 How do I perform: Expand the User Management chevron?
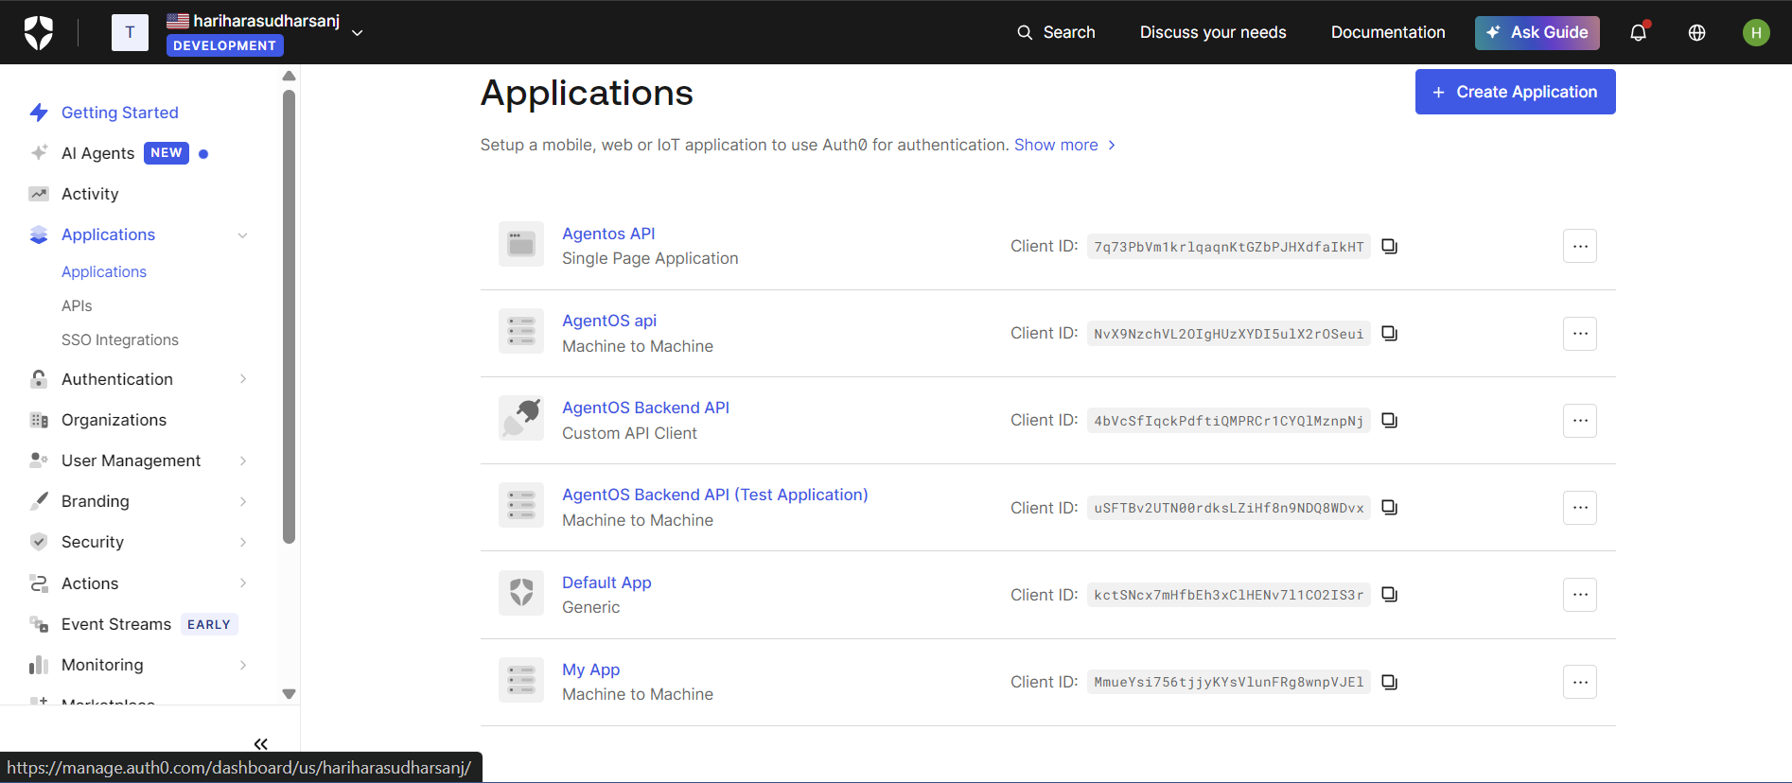pyautogui.click(x=243, y=461)
